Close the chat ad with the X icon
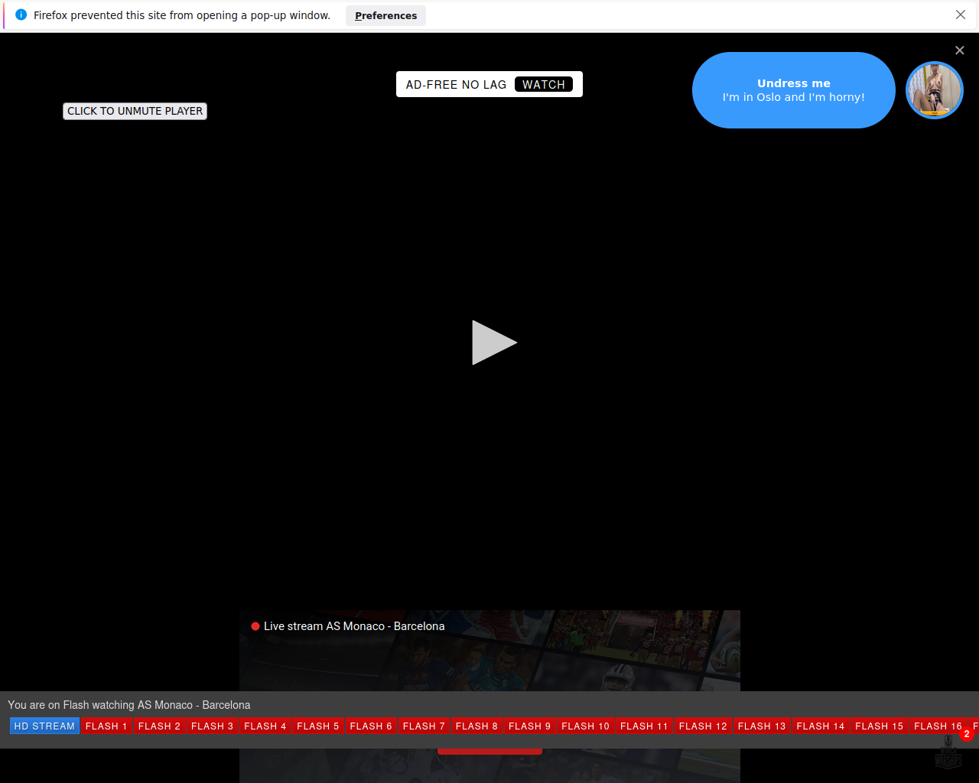 (x=960, y=50)
